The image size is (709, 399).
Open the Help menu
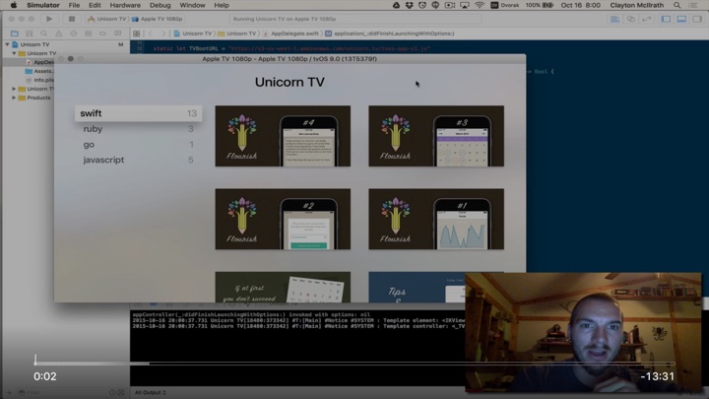(222, 6)
